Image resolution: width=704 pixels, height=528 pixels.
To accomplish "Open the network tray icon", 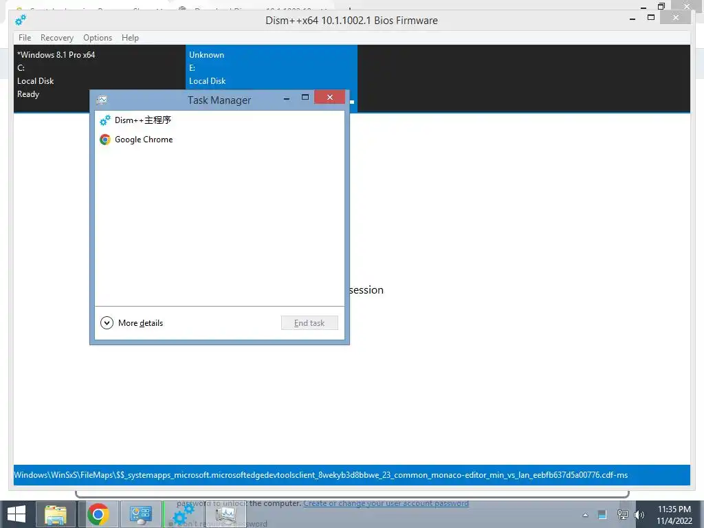I will (x=622, y=515).
